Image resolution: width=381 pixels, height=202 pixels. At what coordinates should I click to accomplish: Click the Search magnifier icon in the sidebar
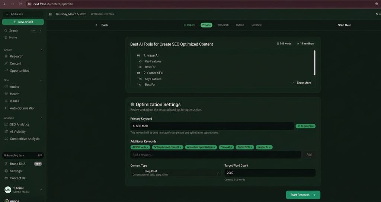click(6, 31)
